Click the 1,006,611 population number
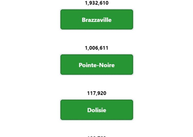The height and width of the screenshot is (137, 193). [x=97, y=48]
